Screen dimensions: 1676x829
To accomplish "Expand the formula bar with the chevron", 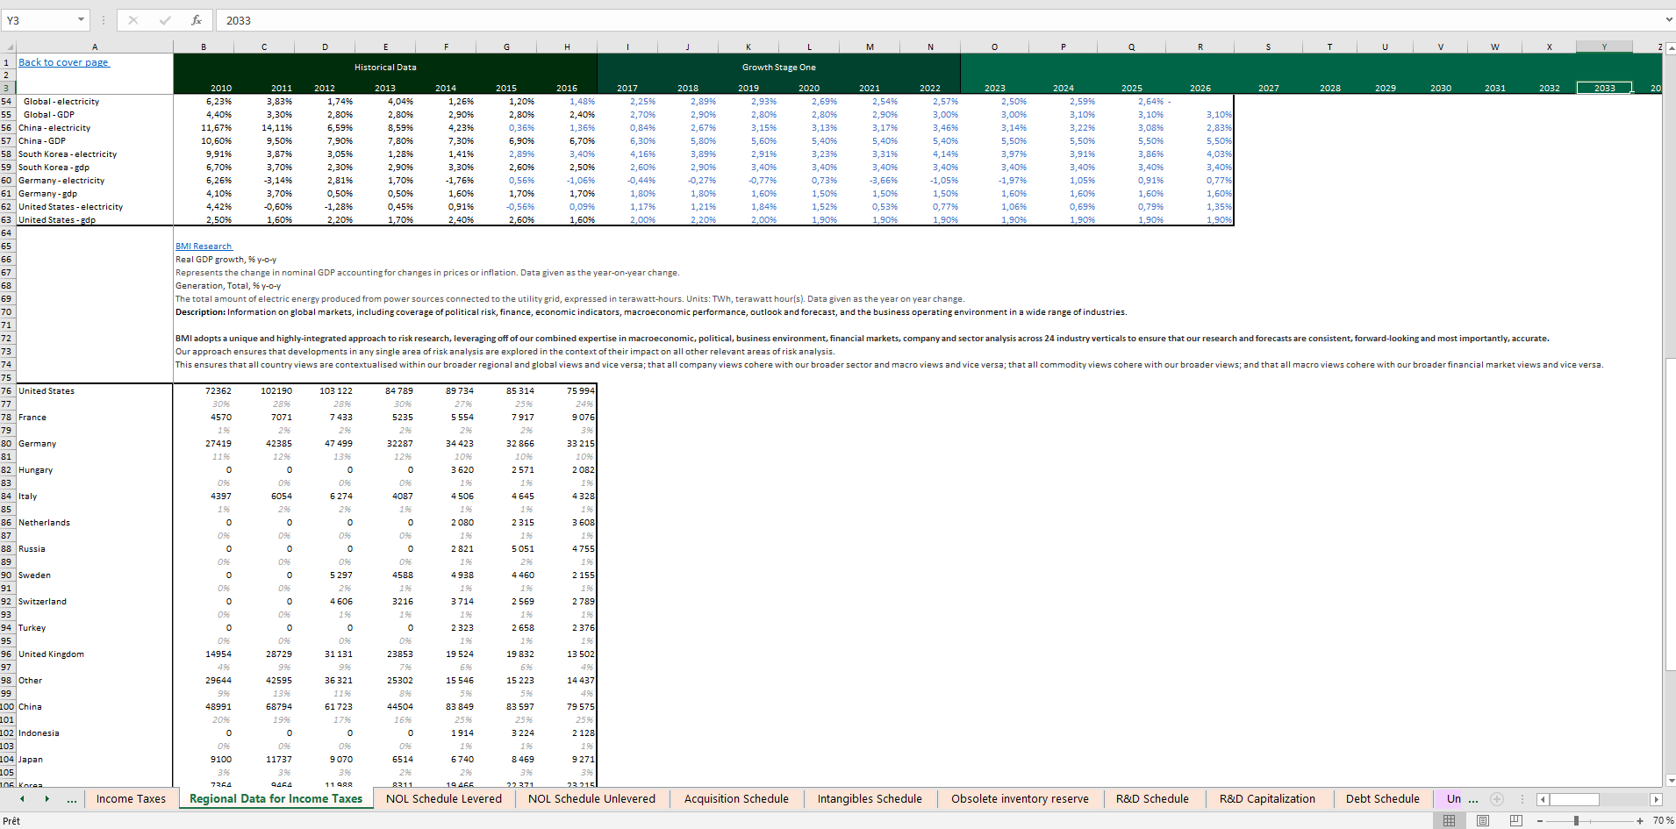I will click(x=1668, y=20).
